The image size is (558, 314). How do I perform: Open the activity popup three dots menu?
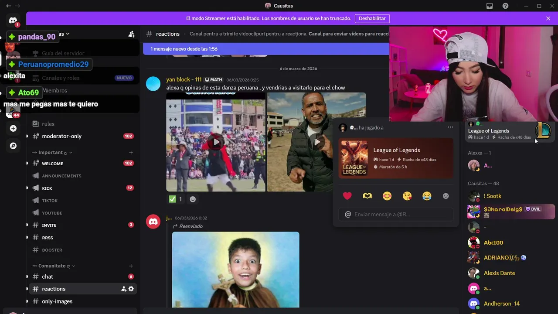pyautogui.click(x=450, y=127)
